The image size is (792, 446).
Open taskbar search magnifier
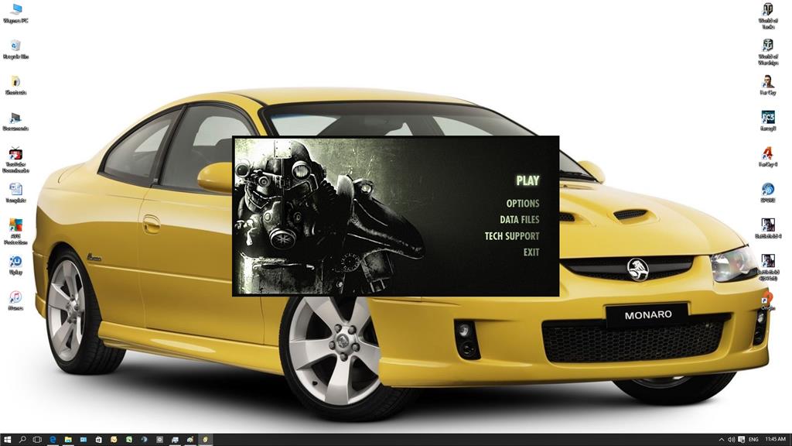click(x=22, y=440)
